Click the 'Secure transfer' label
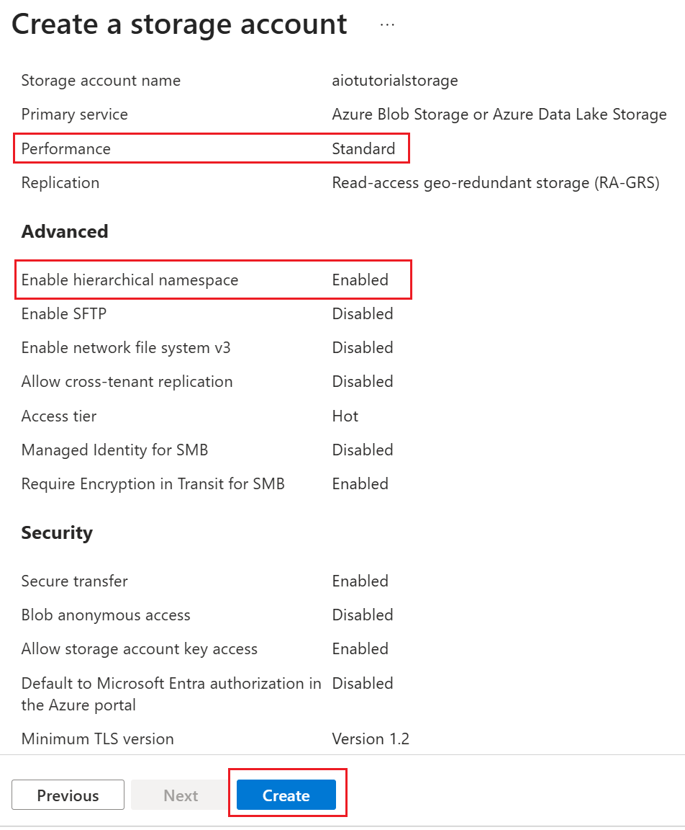 coord(75,581)
